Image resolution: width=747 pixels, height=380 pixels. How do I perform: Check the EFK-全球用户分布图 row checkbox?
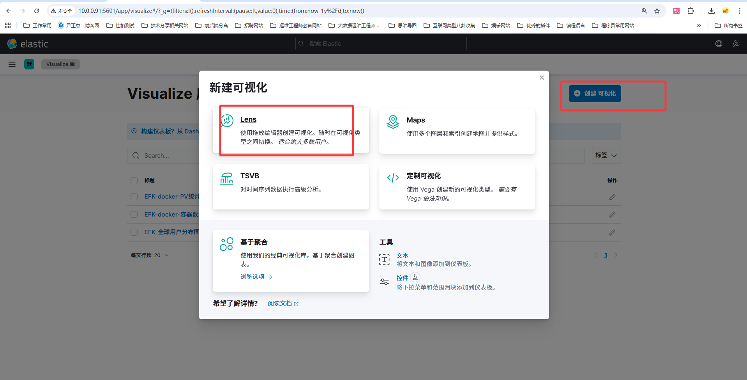(x=134, y=232)
